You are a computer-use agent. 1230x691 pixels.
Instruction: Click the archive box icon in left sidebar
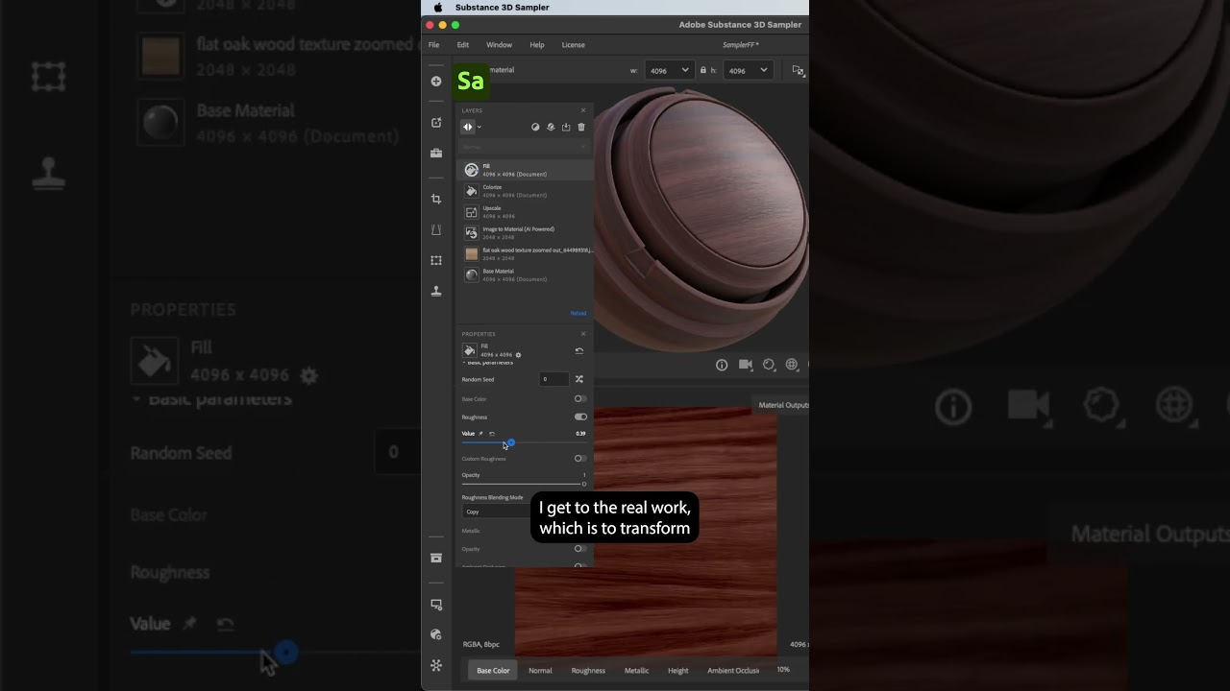pos(436,558)
